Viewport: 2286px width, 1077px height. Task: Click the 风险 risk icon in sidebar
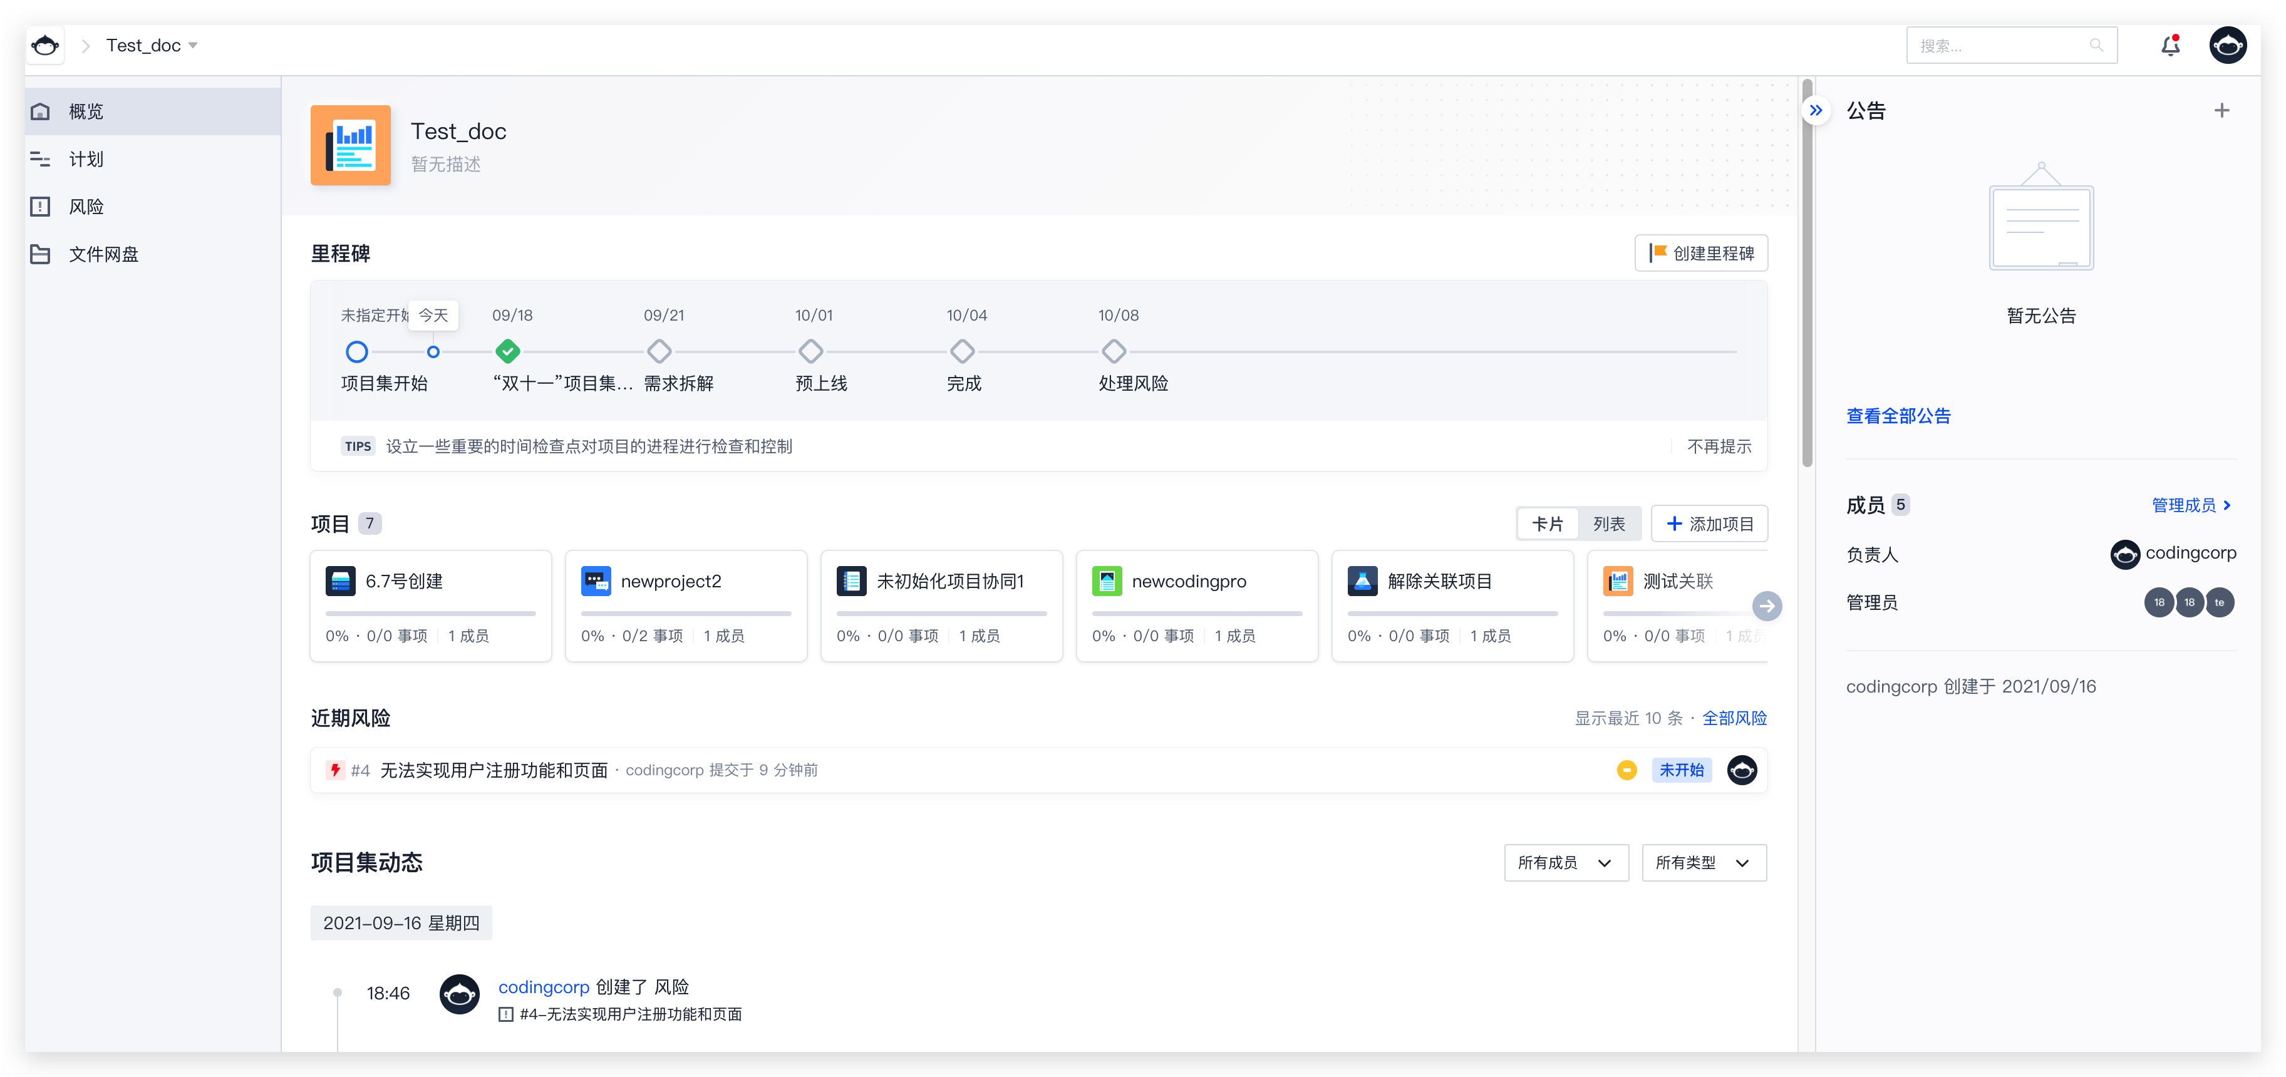41,207
